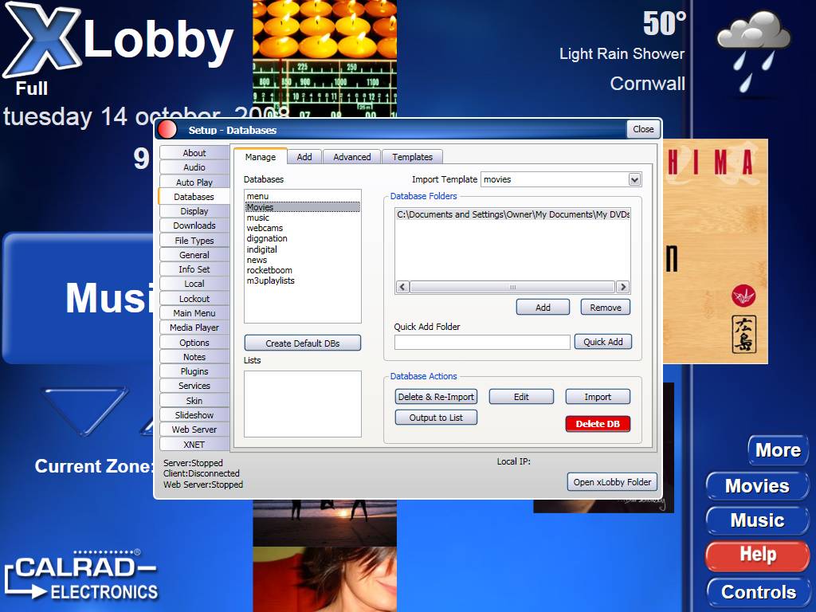Click the red Delete DB button
The image size is (816, 612).
pyautogui.click(x=598, y=424)
